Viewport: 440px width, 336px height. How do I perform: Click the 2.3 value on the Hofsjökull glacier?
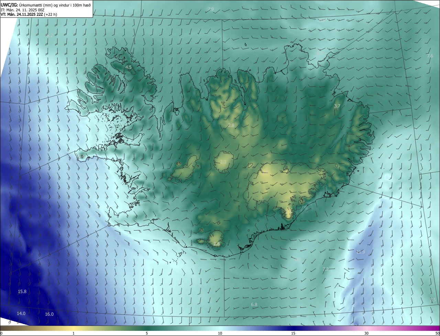point(223,162)
